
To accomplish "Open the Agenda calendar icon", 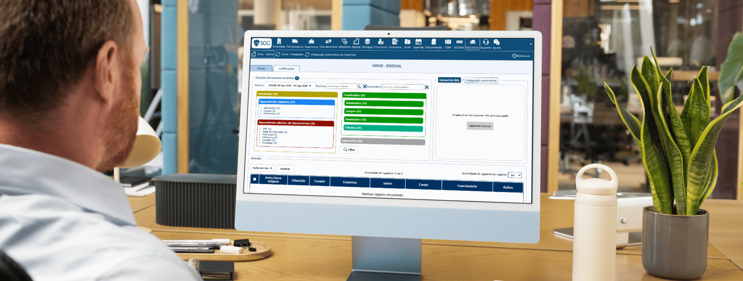I will tap(419, 42).
